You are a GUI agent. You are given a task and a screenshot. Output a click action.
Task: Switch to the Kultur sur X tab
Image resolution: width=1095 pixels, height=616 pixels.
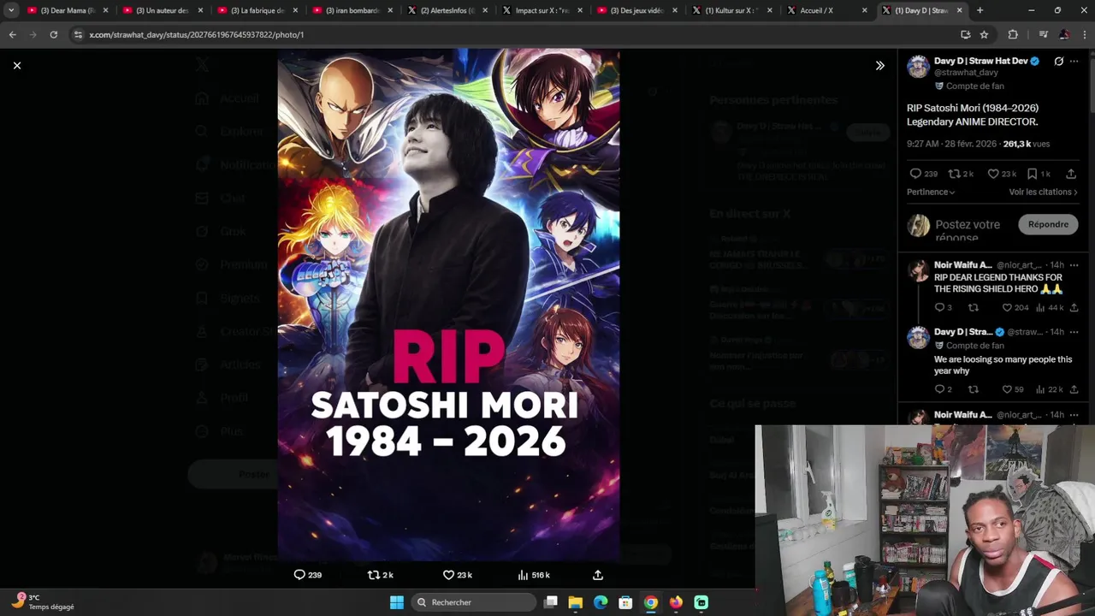[x=731, y=10]
